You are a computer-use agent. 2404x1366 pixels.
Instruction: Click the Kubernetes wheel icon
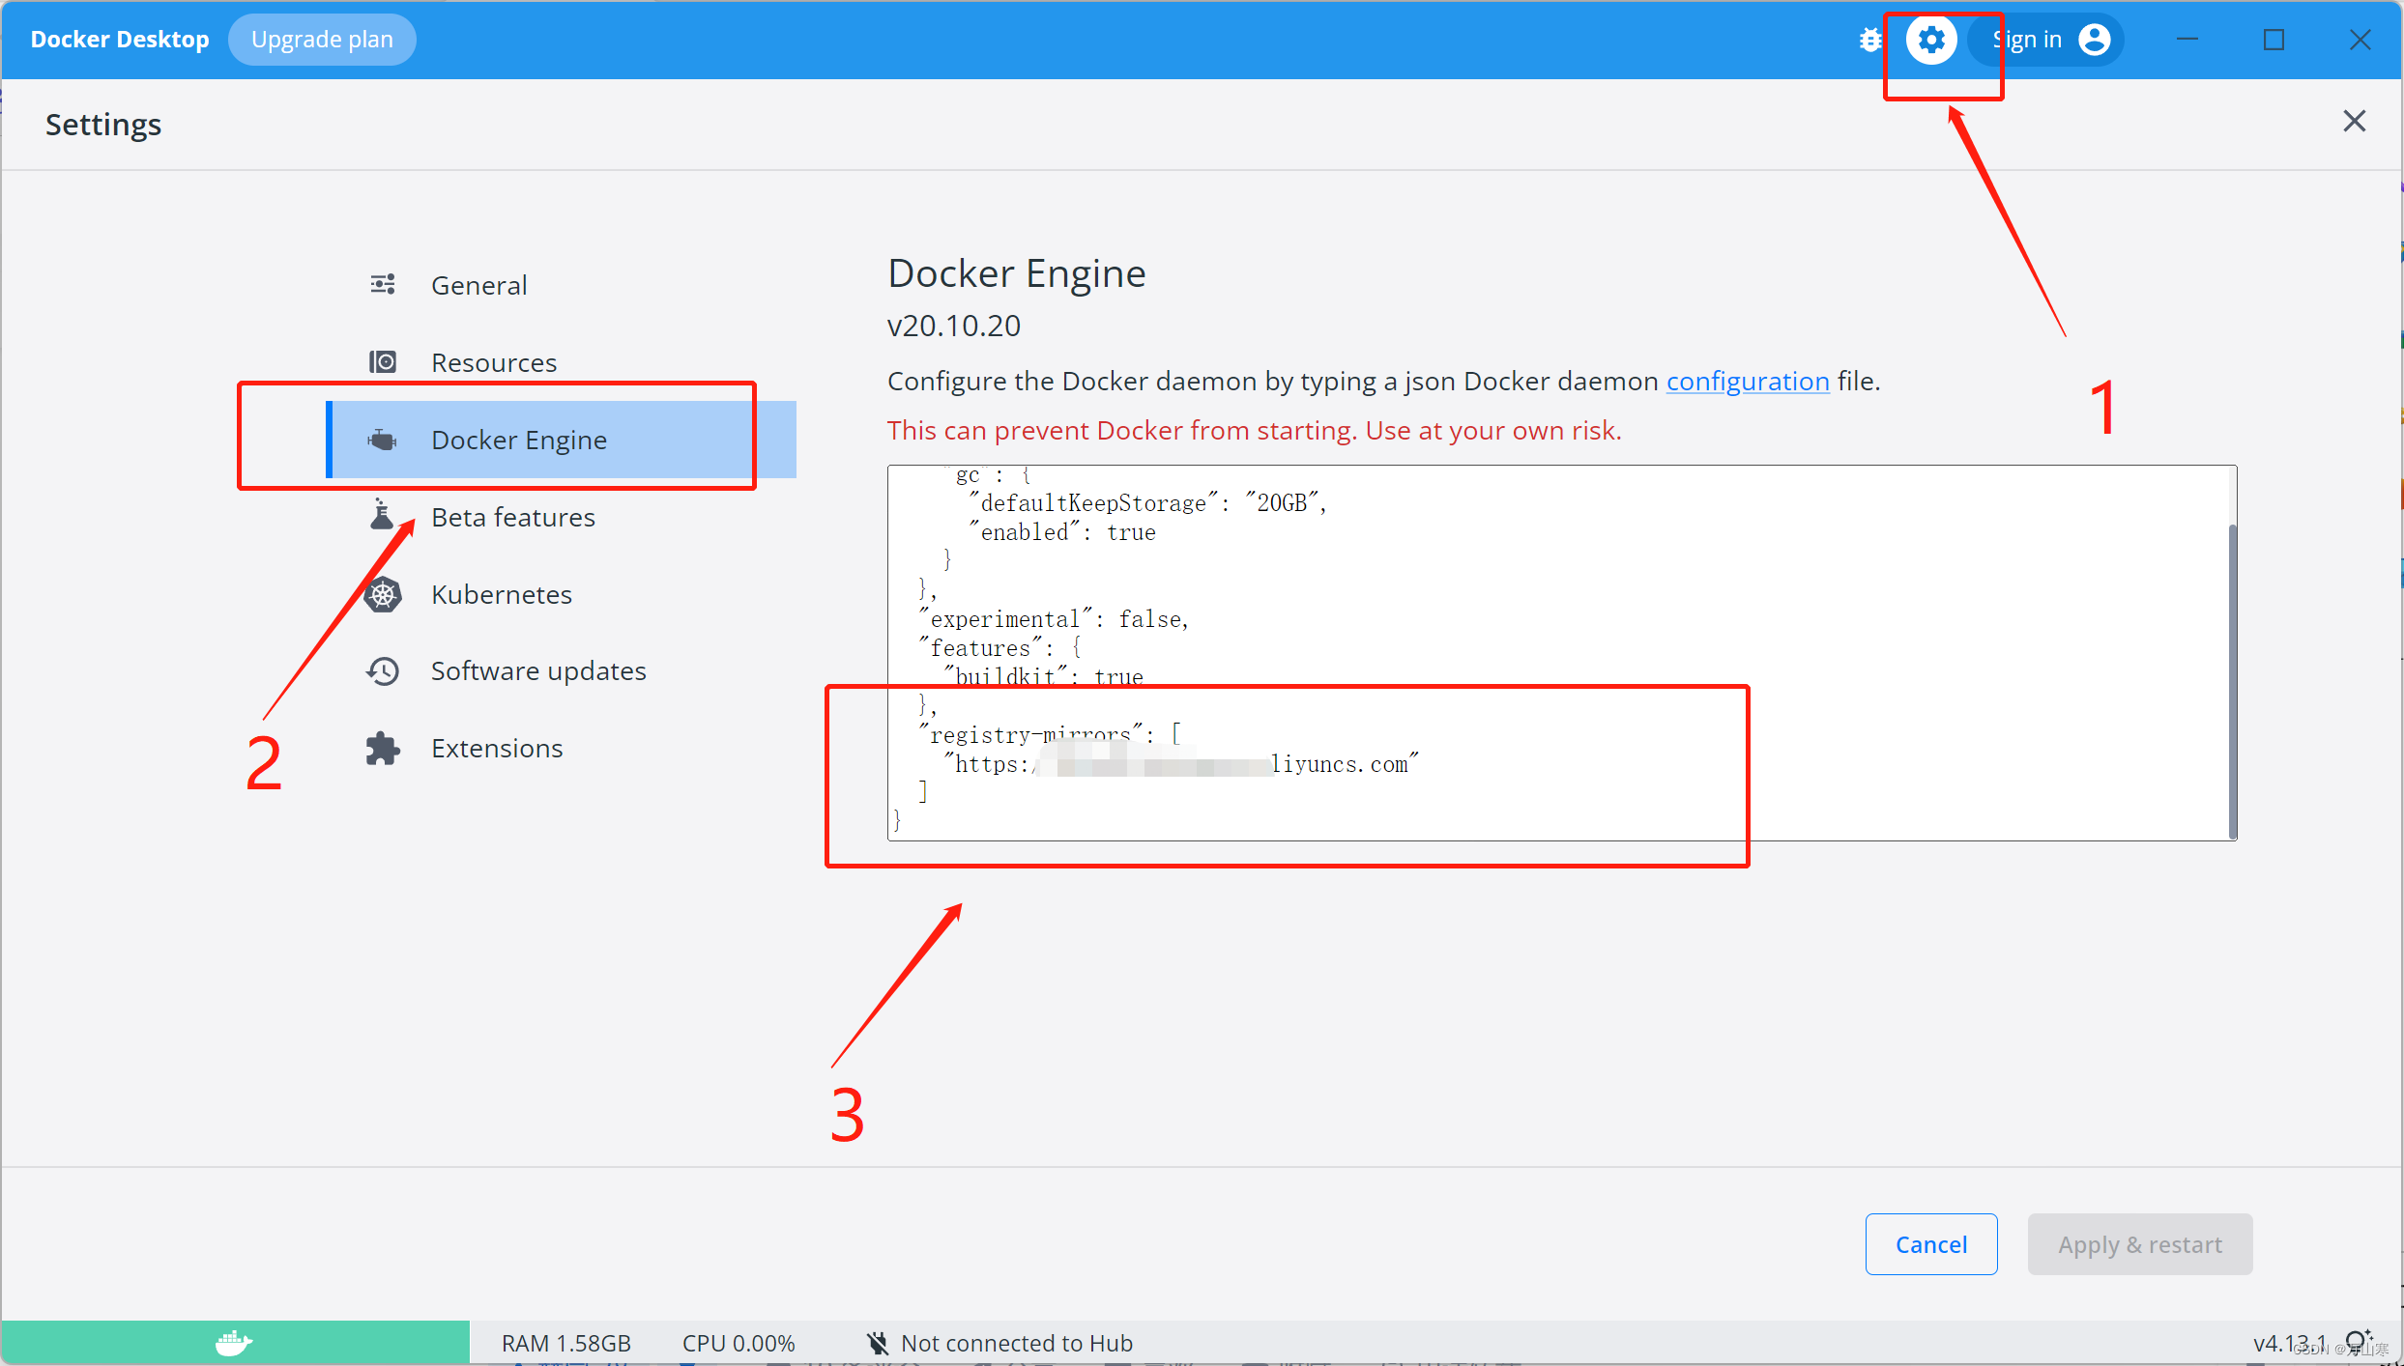383,594
